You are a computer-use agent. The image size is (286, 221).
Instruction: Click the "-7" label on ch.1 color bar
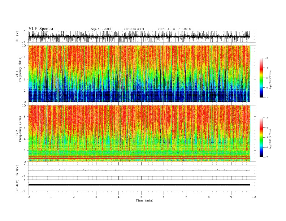[266, 97]
